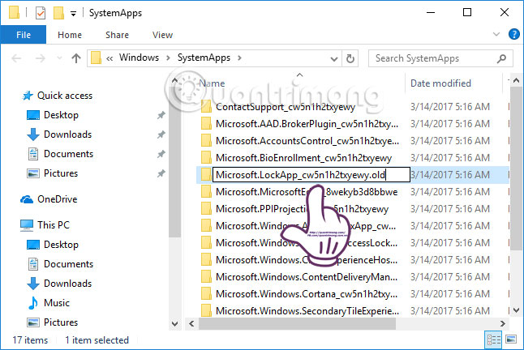Click the Properties icon in the quick access toolbar
Screen dimensions: 524x350
[x=41, y=13]
